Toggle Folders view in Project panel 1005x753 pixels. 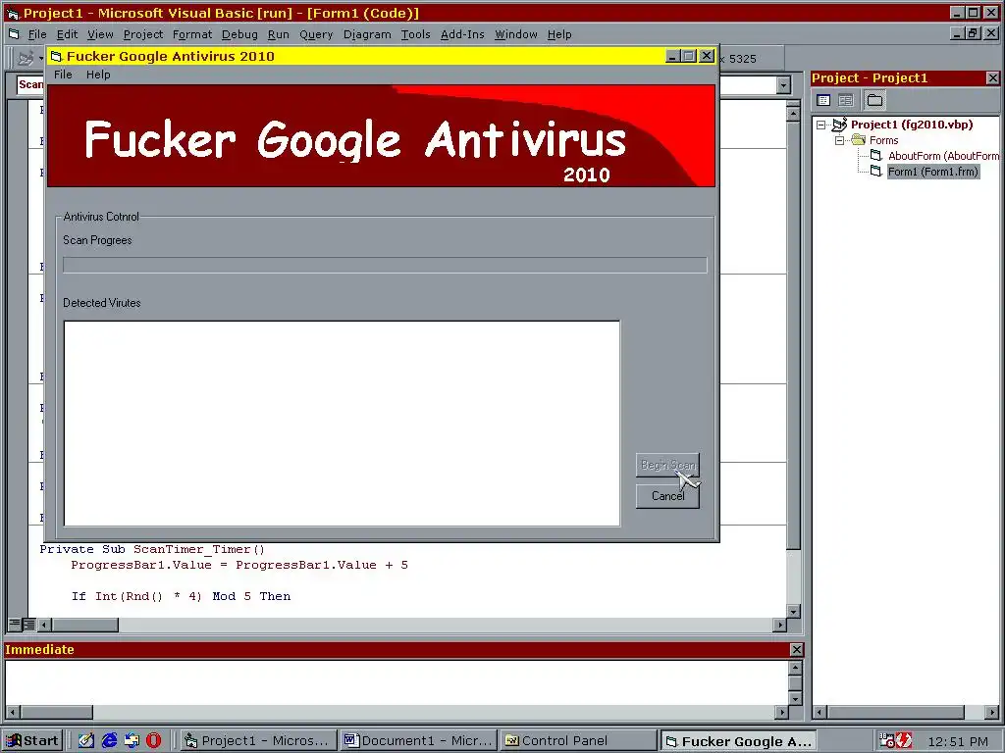[x=874, y=100]
